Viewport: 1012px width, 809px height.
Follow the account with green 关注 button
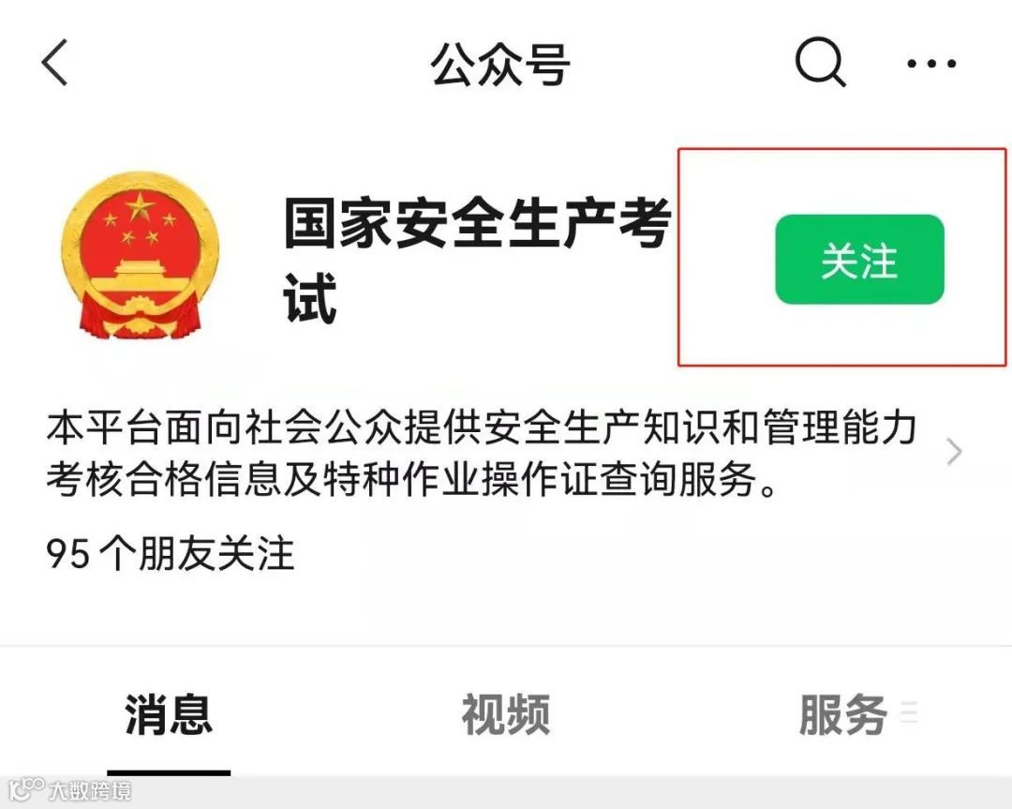pos(859,260)
